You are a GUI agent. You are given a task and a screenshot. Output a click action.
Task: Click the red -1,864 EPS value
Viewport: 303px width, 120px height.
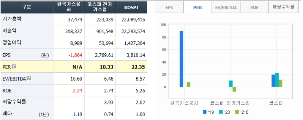point(75,55)
